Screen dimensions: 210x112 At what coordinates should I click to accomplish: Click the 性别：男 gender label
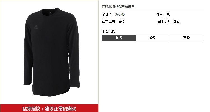pyautogui.click(x=163, y=14)
